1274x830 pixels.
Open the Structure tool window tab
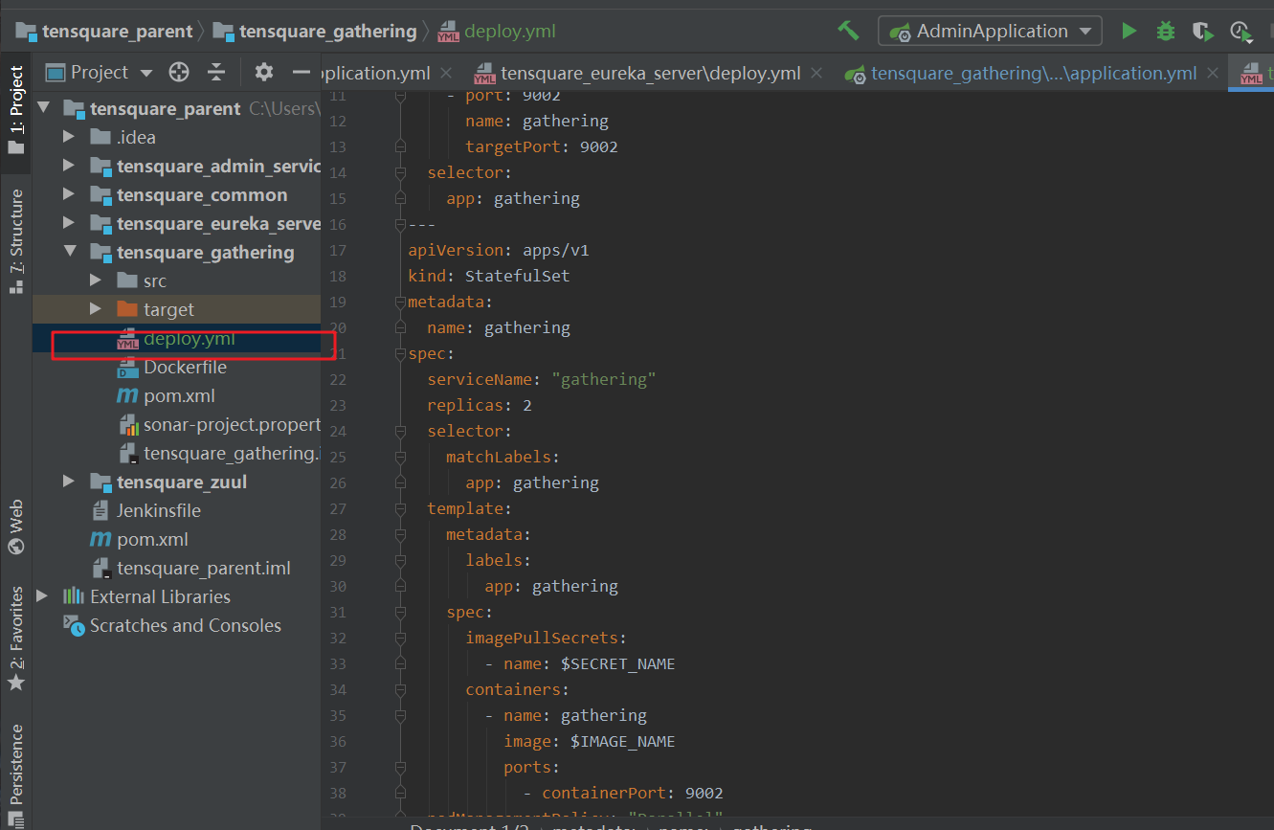[16, 240]
